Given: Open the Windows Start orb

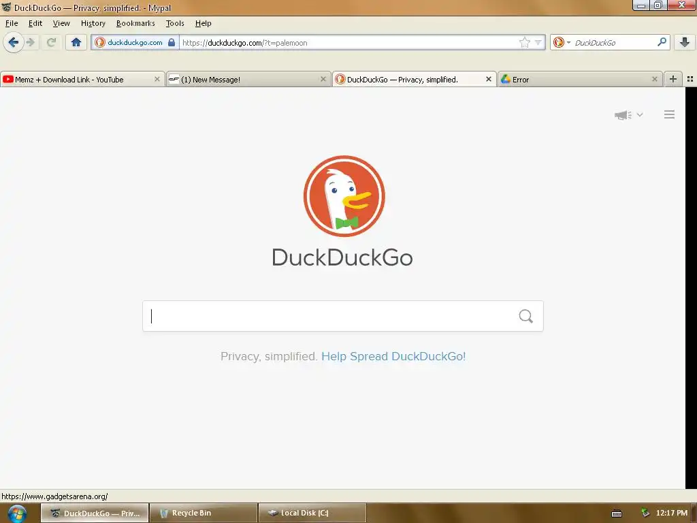Looking at the screenshot, I should click(x=17, y=513).
